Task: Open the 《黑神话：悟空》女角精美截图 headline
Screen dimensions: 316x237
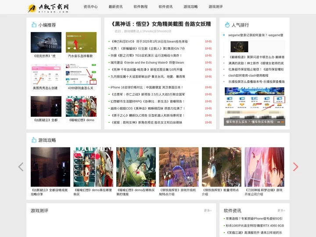Action: (x=161, y=24)
